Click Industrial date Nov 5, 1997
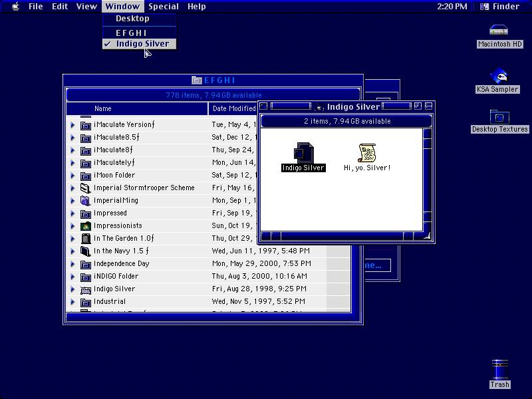532x399 pixels. pos(259,302)
